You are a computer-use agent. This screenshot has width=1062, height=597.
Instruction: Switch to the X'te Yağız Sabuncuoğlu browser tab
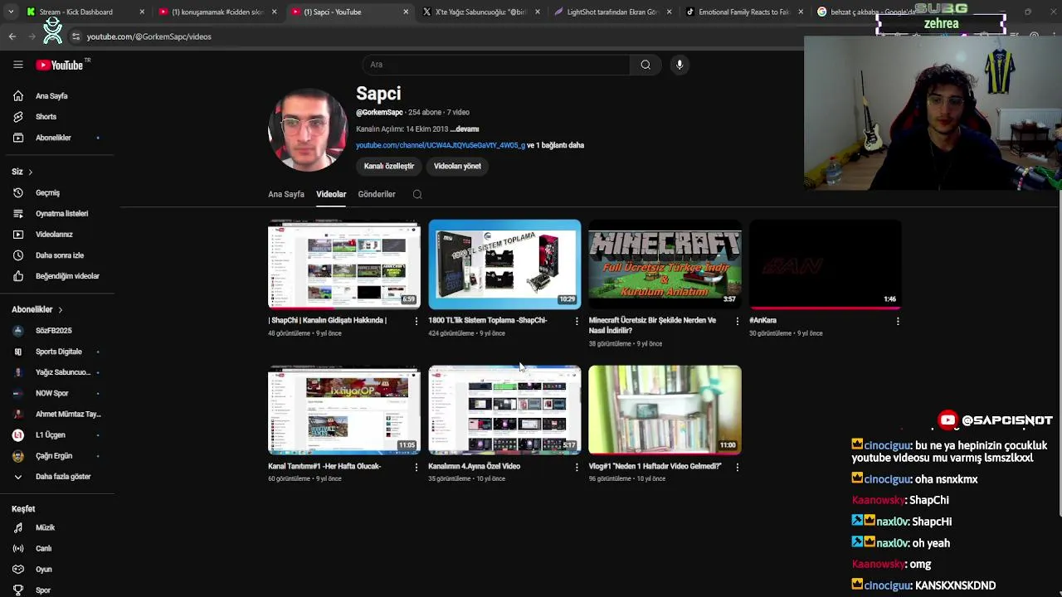pos(482,12)
